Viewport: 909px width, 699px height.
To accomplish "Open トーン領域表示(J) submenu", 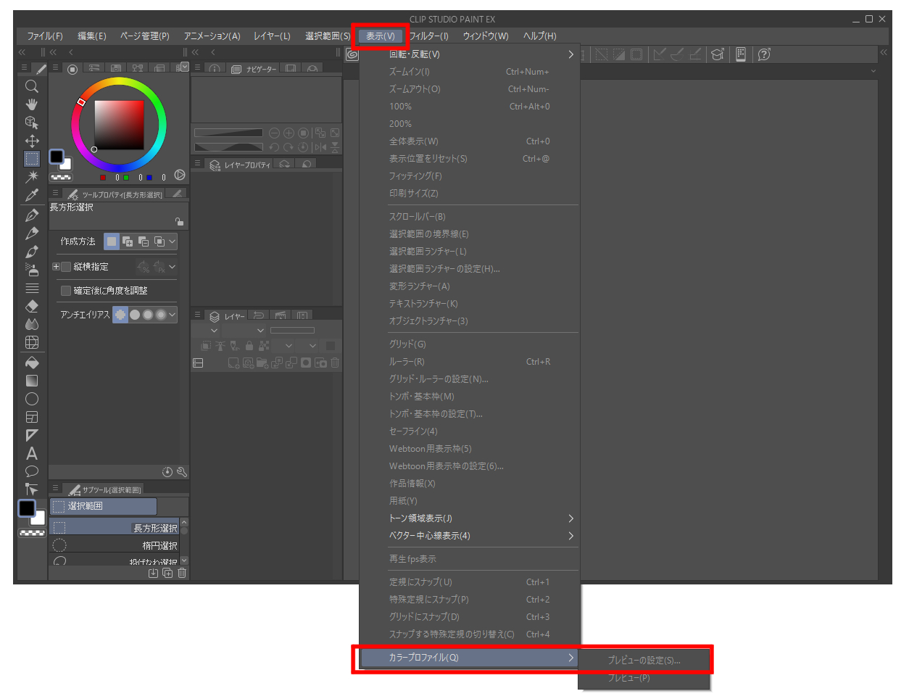I will click(x=470, y=518).
